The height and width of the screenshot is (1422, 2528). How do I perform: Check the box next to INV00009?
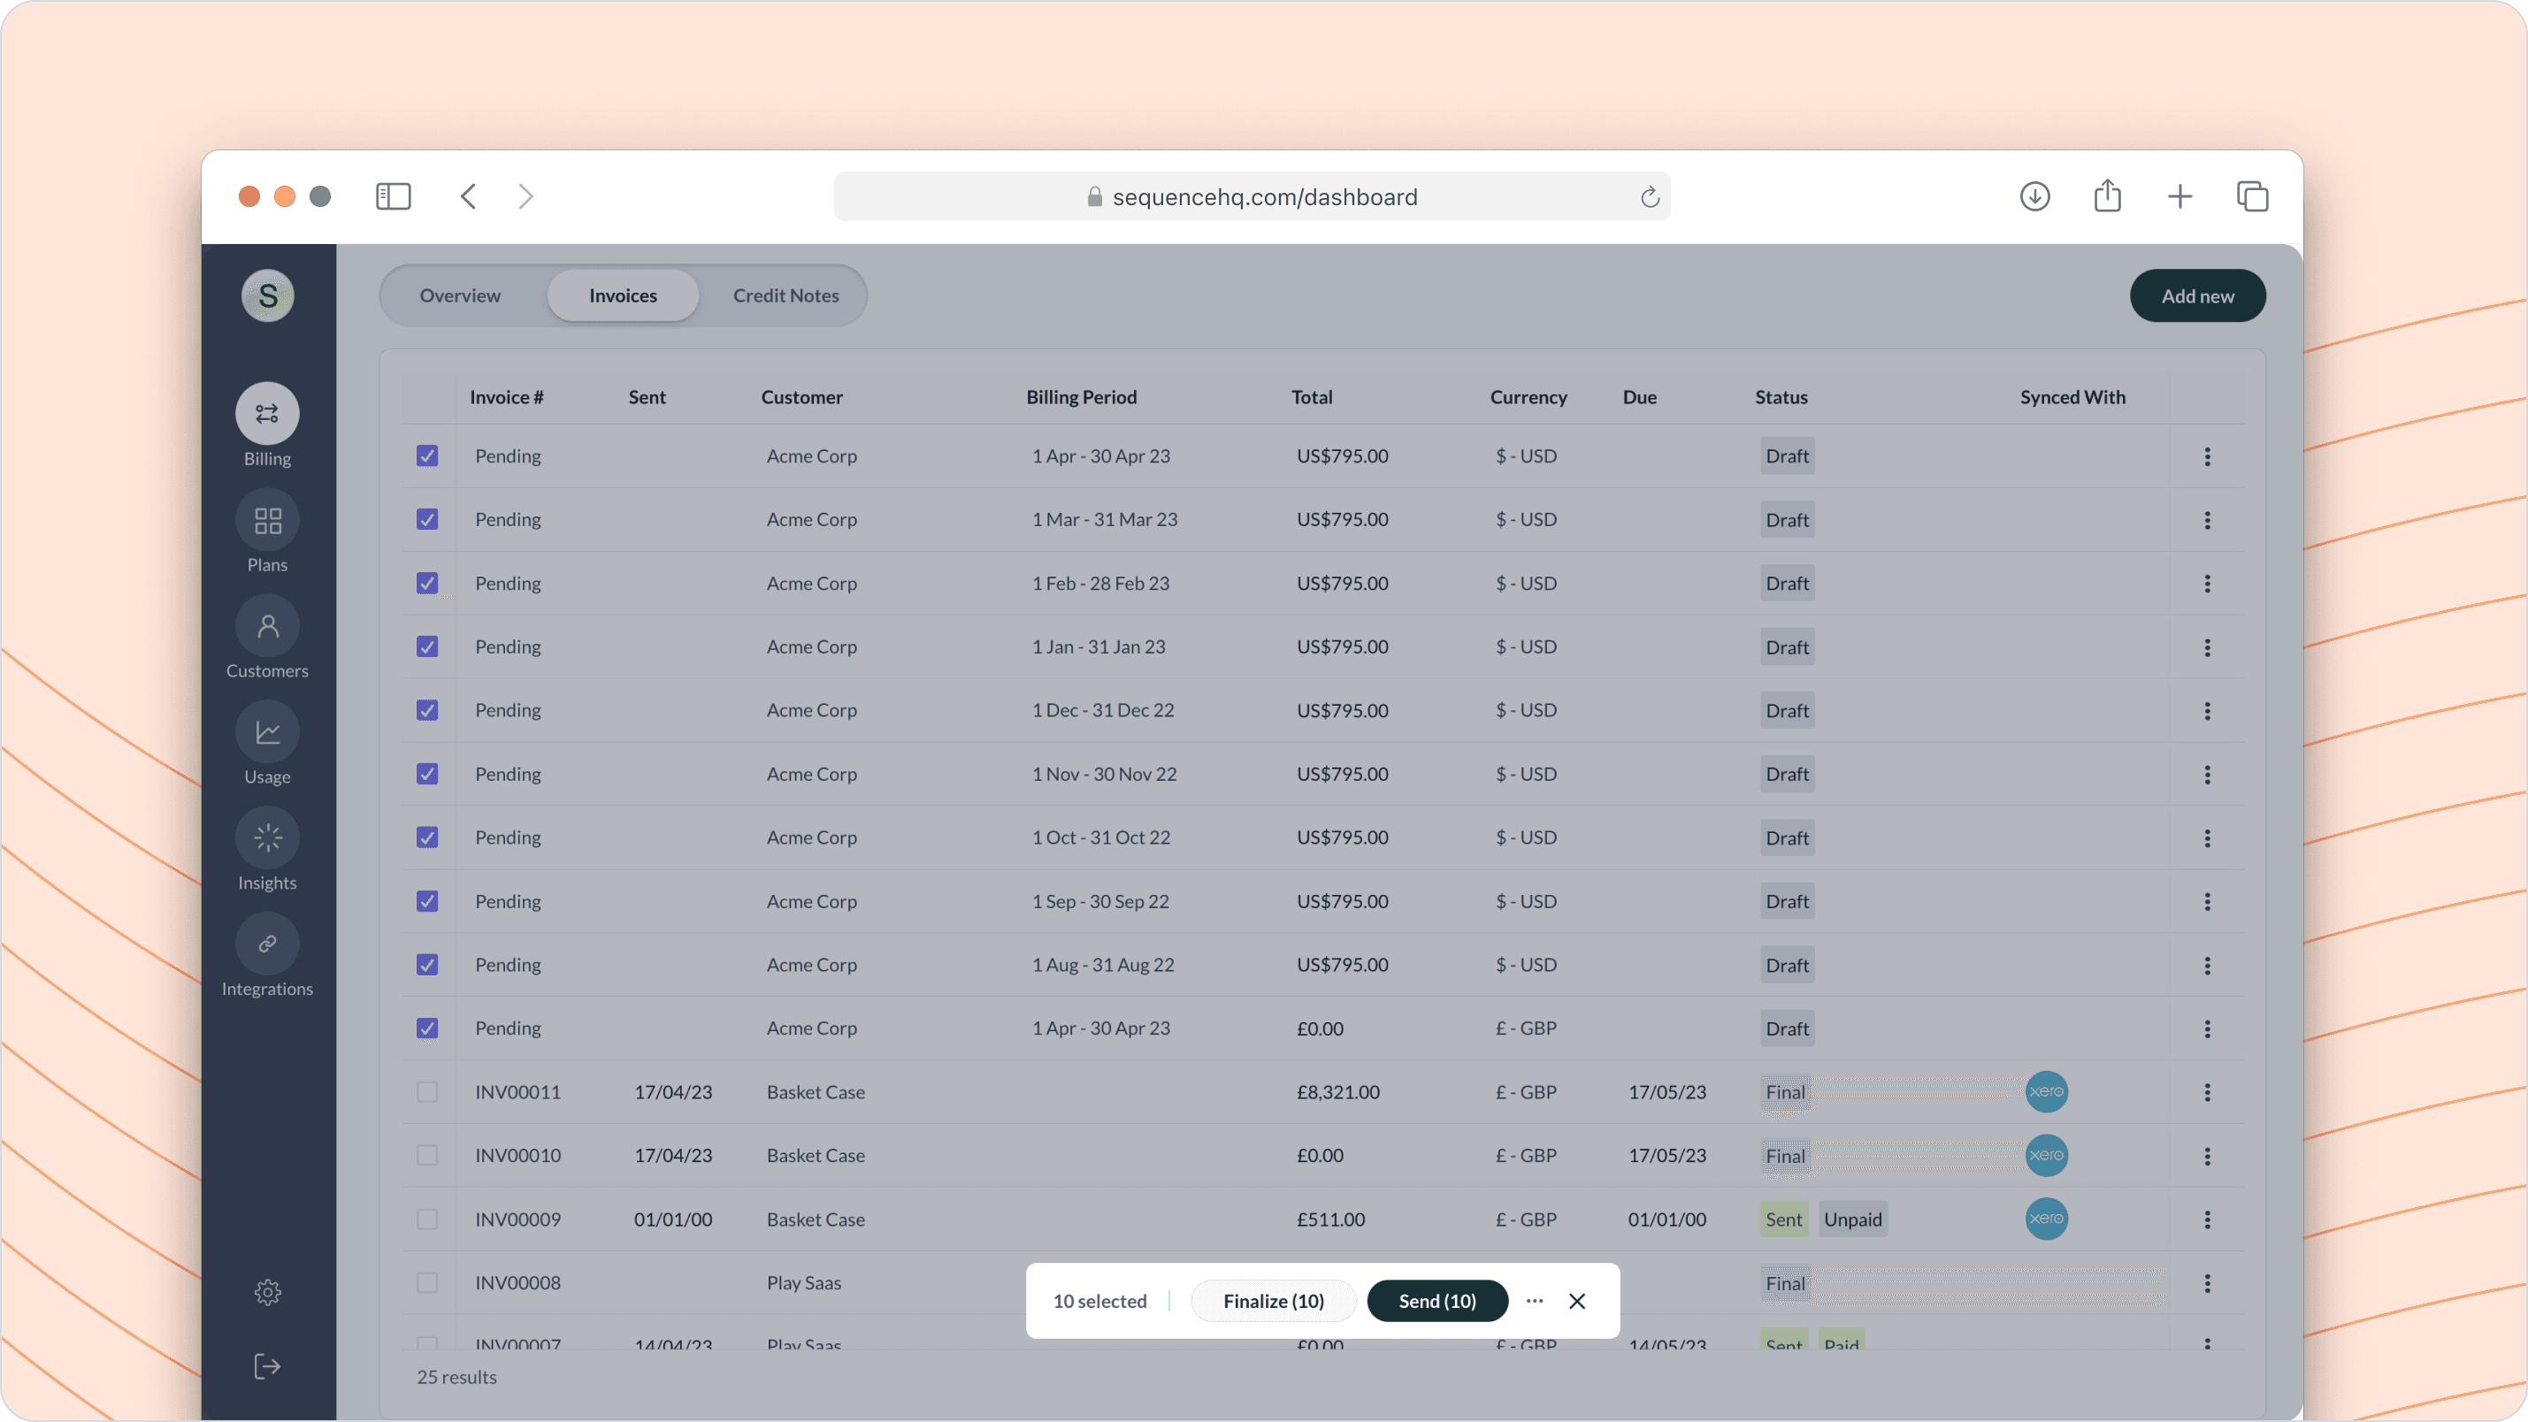427,1219
